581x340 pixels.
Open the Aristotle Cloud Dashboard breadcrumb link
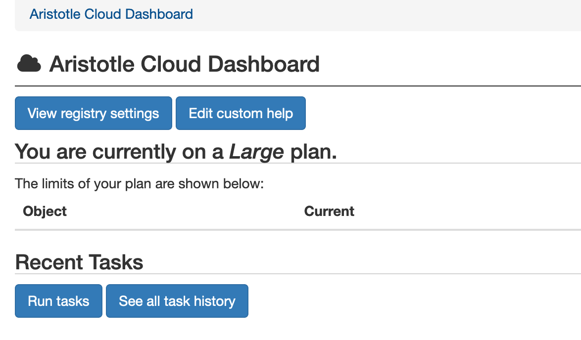pos(111,14)
